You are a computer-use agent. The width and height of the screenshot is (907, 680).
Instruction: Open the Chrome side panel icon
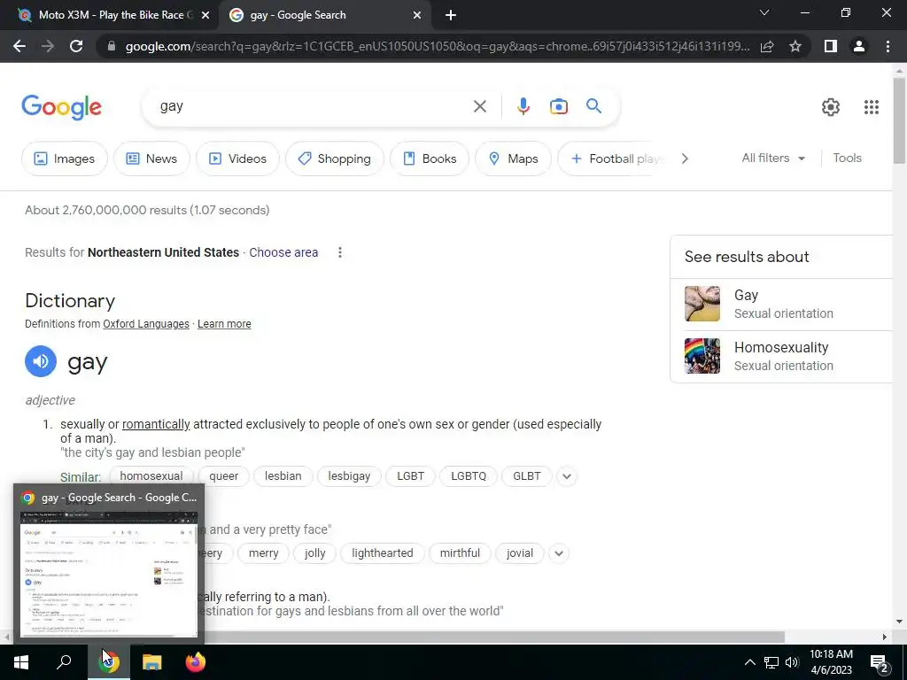[x=830, y=46]
